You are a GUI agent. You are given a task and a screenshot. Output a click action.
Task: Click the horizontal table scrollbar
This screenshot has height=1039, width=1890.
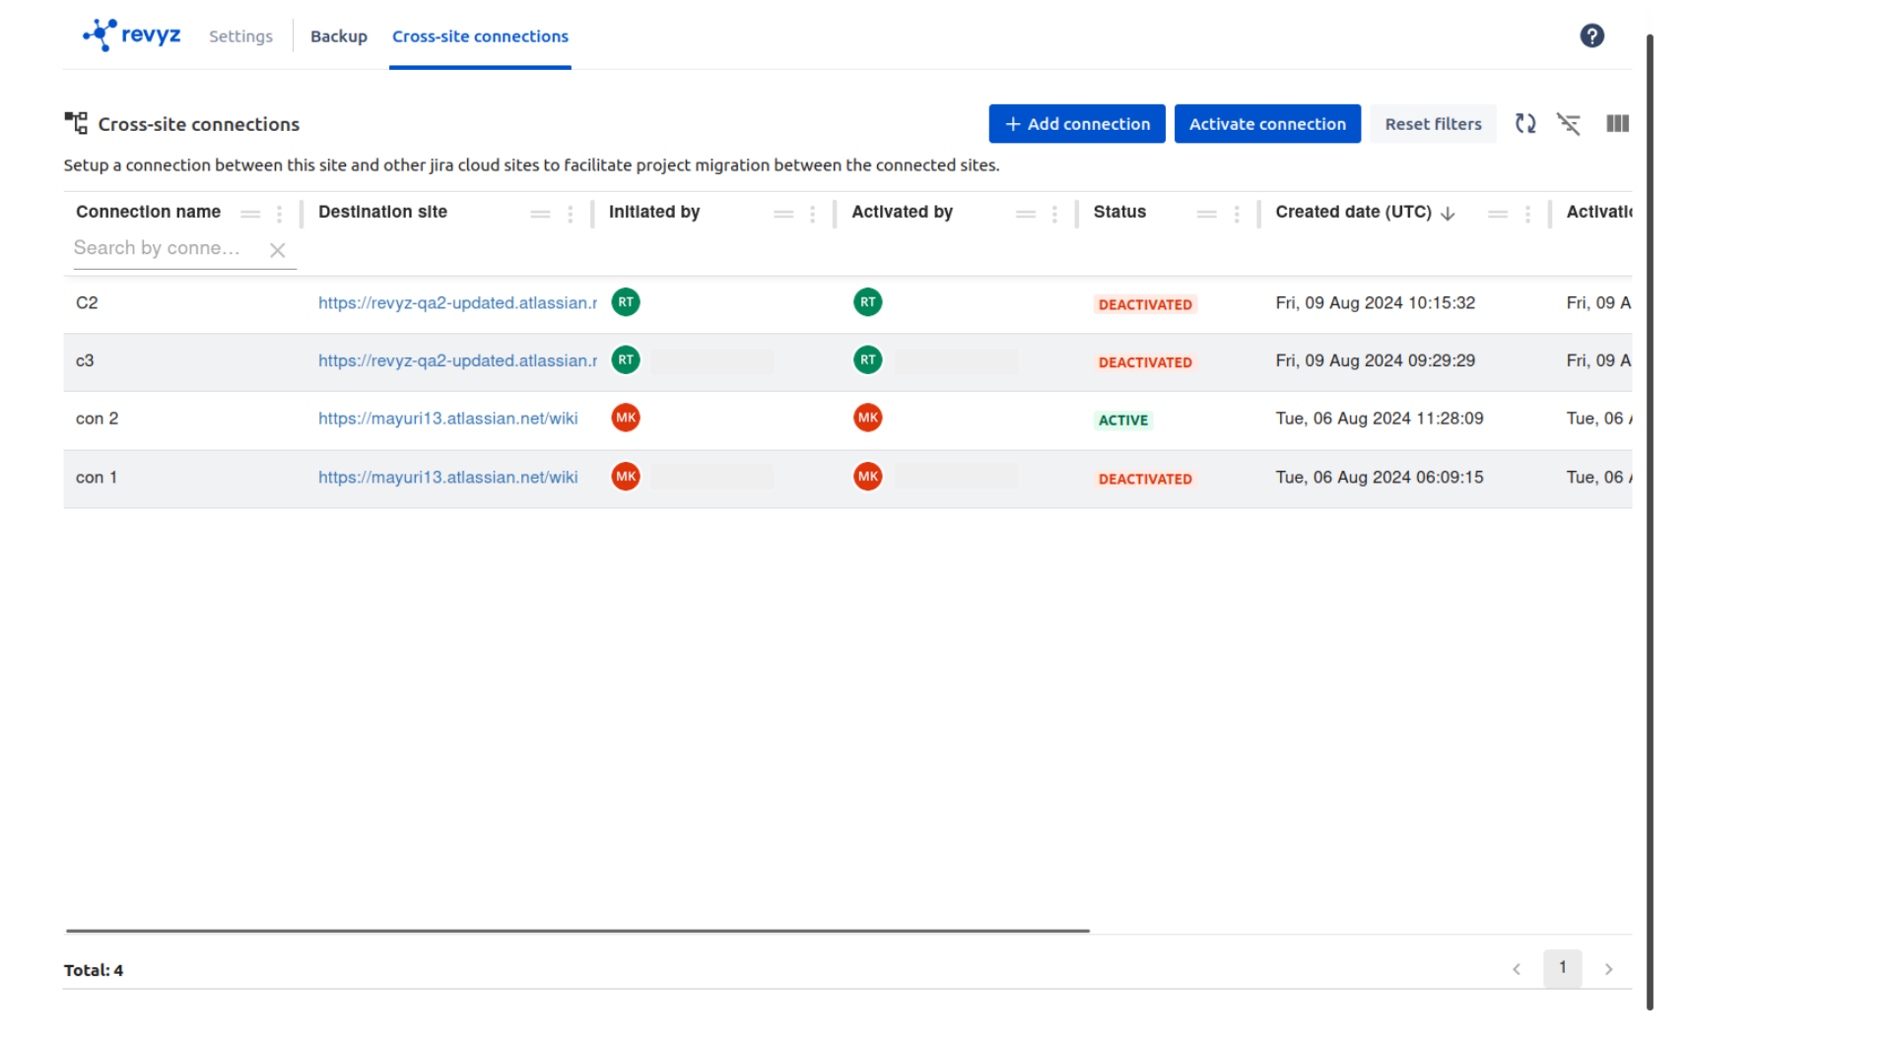(577, 930)
